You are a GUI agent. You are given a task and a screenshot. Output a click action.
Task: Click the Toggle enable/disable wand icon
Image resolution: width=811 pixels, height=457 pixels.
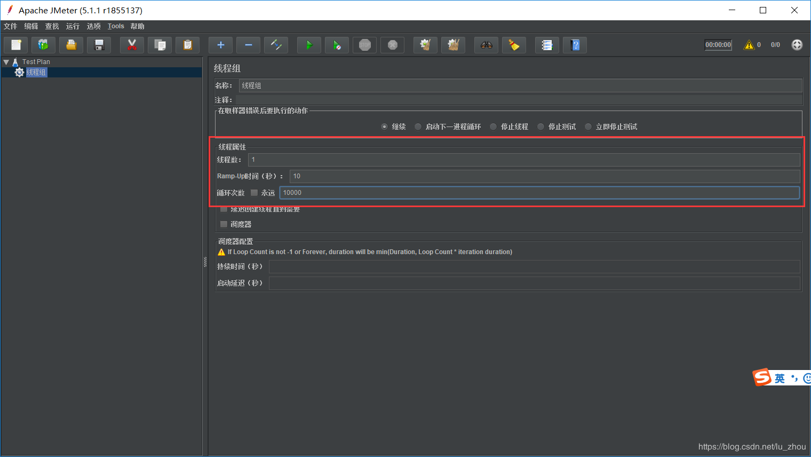276,45
